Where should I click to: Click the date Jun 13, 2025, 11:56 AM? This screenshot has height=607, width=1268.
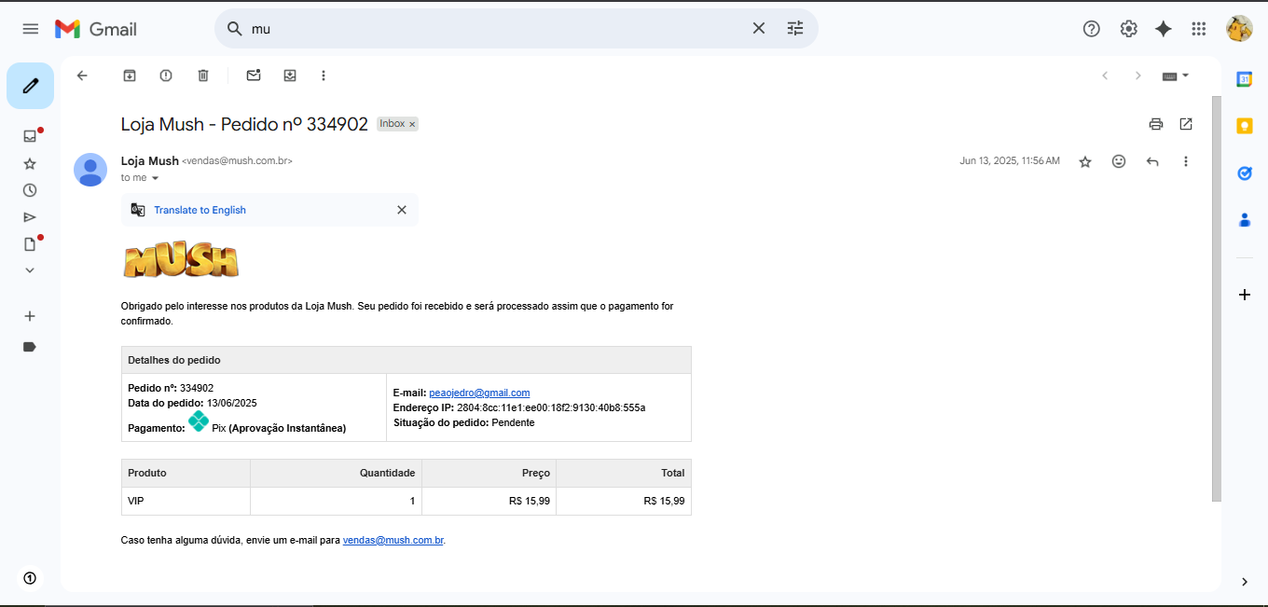pos(1010,161)
